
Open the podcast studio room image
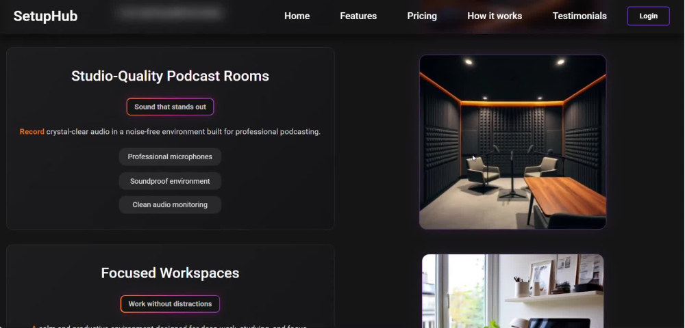513,141
